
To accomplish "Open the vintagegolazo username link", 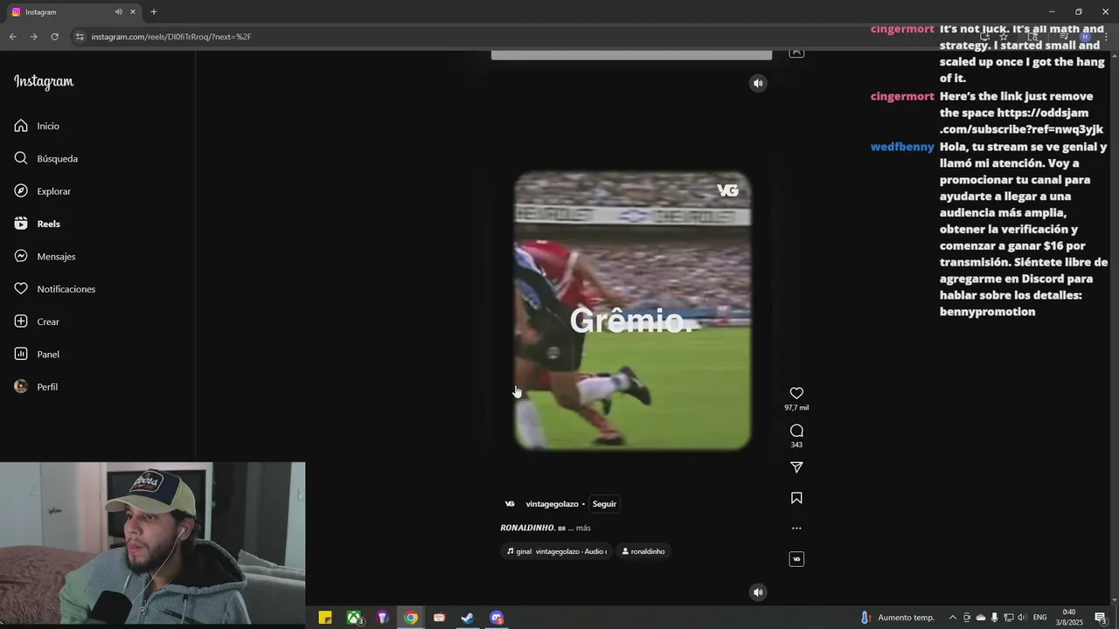I will click(552, 504).
